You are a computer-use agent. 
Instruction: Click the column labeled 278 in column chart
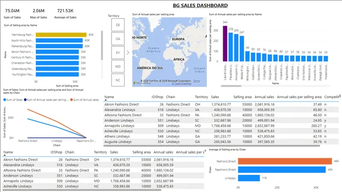tap(230, 47)
